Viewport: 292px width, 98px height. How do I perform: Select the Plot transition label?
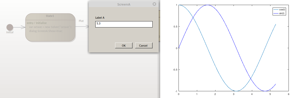(81, 21)
